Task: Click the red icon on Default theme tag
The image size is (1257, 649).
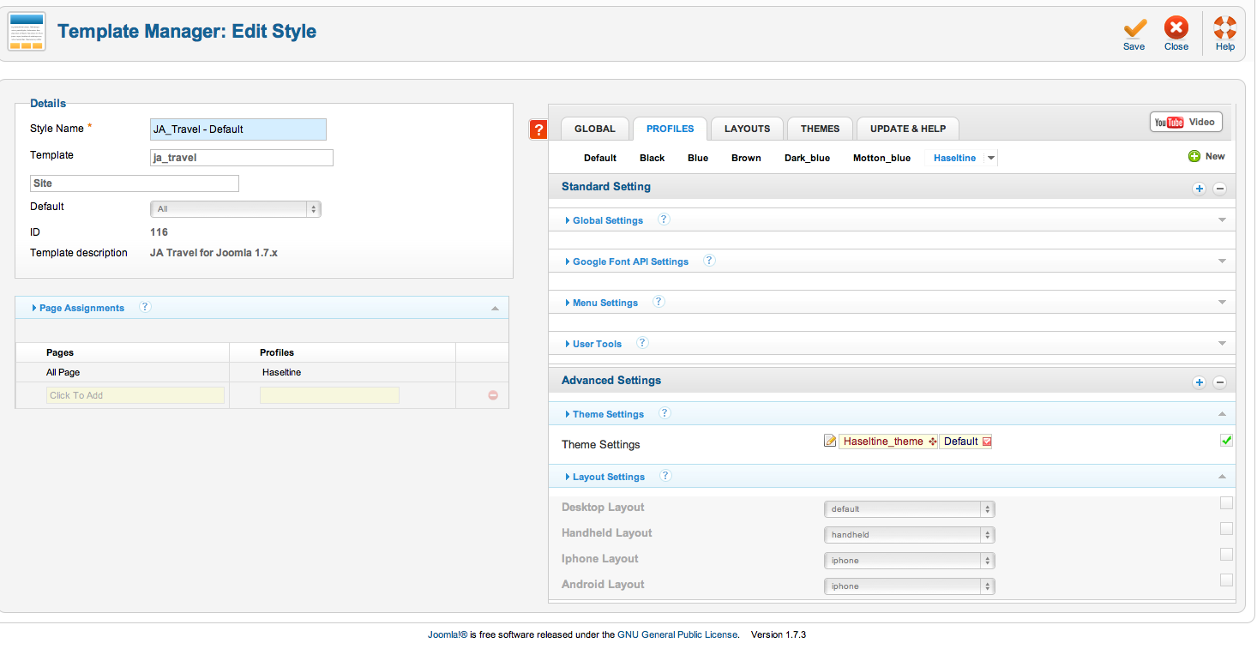Action: point(987,442)
